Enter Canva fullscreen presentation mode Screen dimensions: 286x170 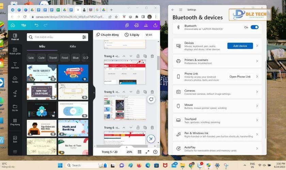(147, 152)
